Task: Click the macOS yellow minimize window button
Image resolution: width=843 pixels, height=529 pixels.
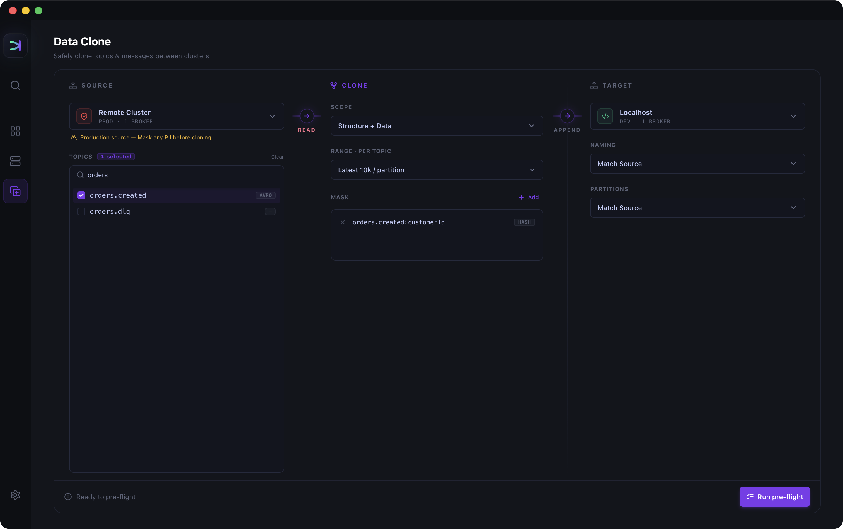Action: [26, 11]
